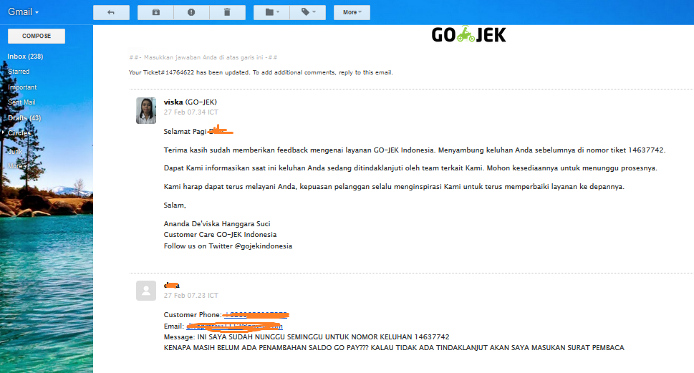
Task: Click the 'Terima kasih sudah memberikan feedback' paragraph
Action: coord(414,150)
